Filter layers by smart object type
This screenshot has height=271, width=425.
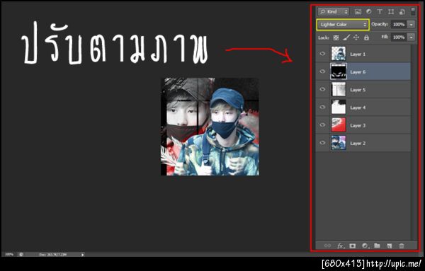point(402,11)
